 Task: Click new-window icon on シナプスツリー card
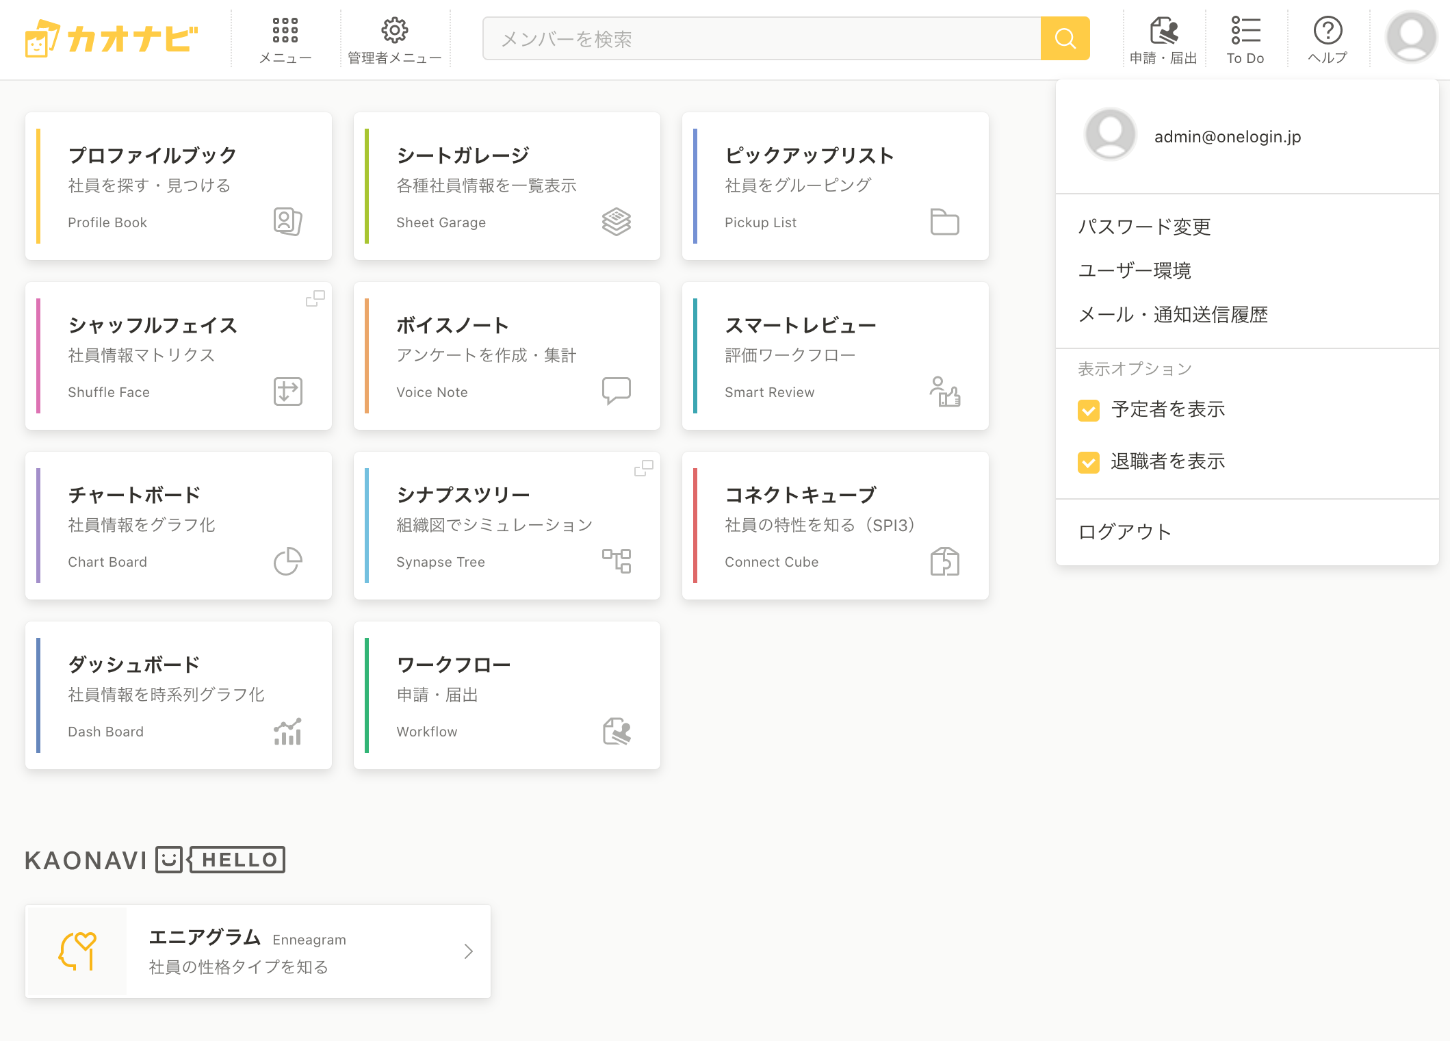[644, 468]
